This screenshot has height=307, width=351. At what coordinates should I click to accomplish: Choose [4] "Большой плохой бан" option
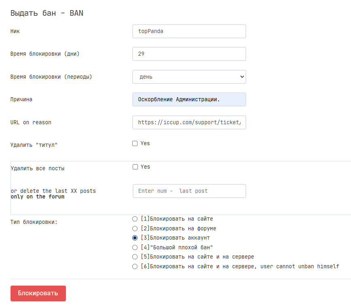(x=135, y=247)
